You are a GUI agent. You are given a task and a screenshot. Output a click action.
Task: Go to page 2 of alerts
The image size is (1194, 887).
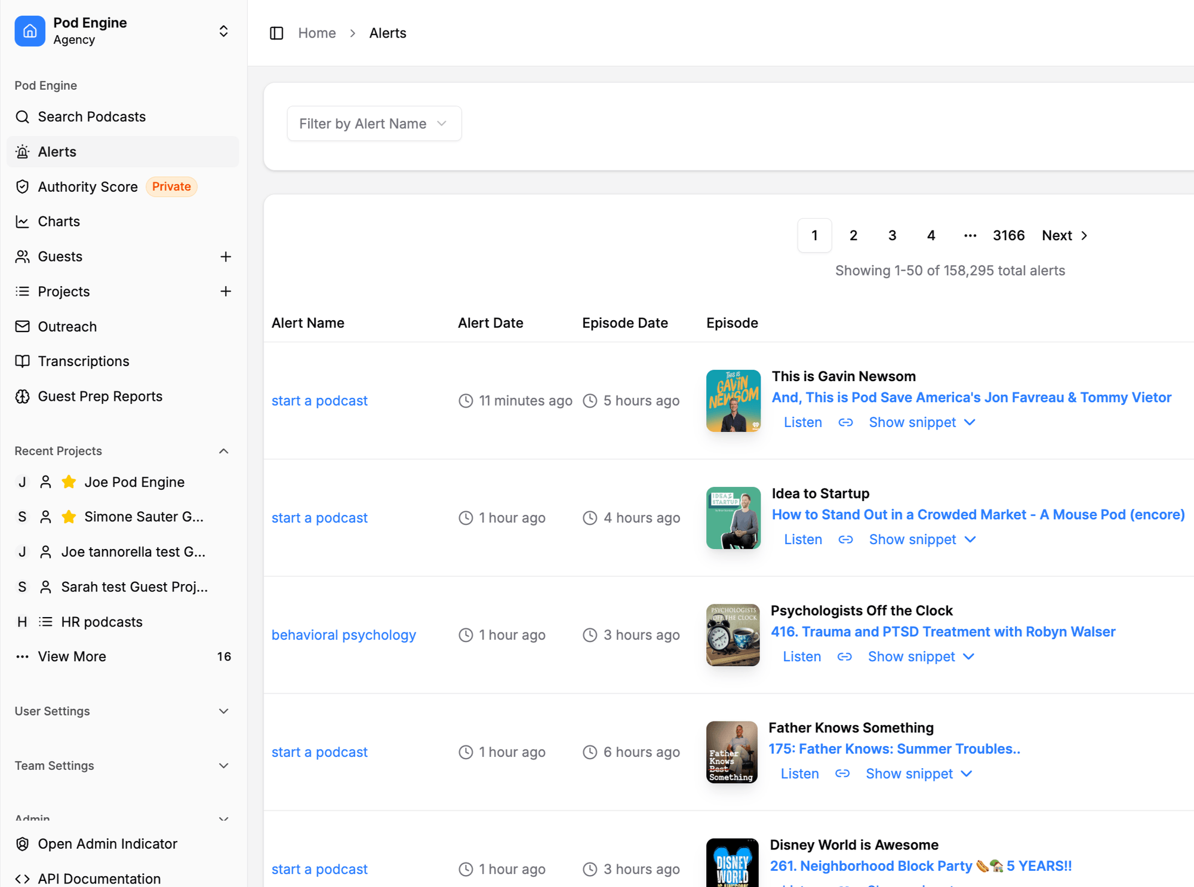pyautogui.click(x=853, y=235)
